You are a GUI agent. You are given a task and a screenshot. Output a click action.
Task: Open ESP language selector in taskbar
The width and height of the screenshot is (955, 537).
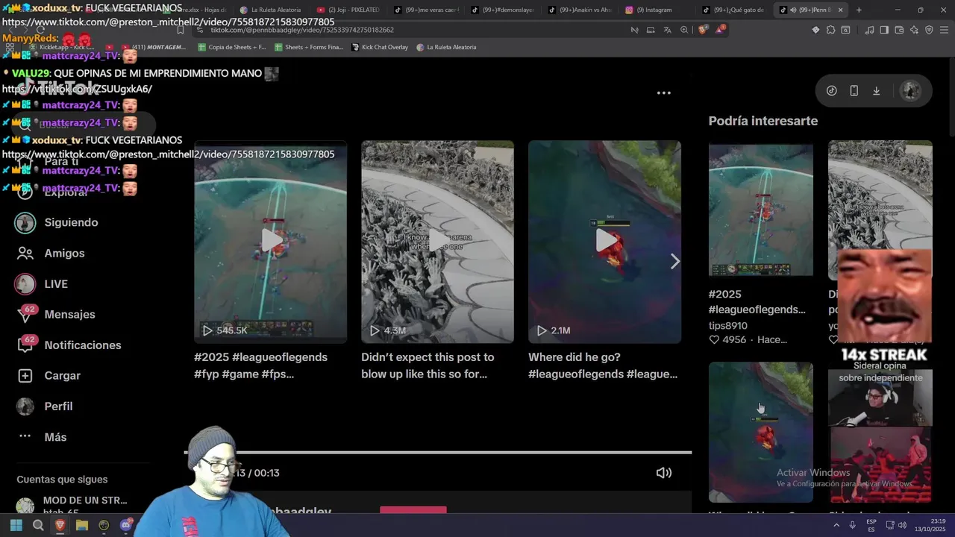(871, 525)
